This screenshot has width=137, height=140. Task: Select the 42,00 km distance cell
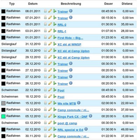tap(127, 37)
